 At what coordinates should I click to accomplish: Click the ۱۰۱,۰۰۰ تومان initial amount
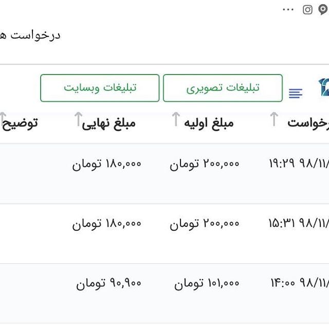(207, 283)
